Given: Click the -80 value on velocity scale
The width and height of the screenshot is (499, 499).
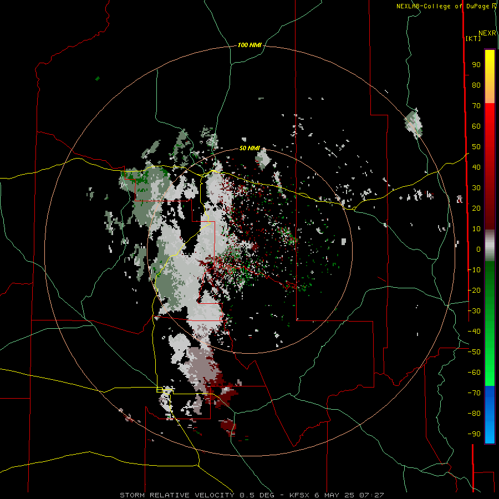Looking at the screenshot, I should [474, 414].
